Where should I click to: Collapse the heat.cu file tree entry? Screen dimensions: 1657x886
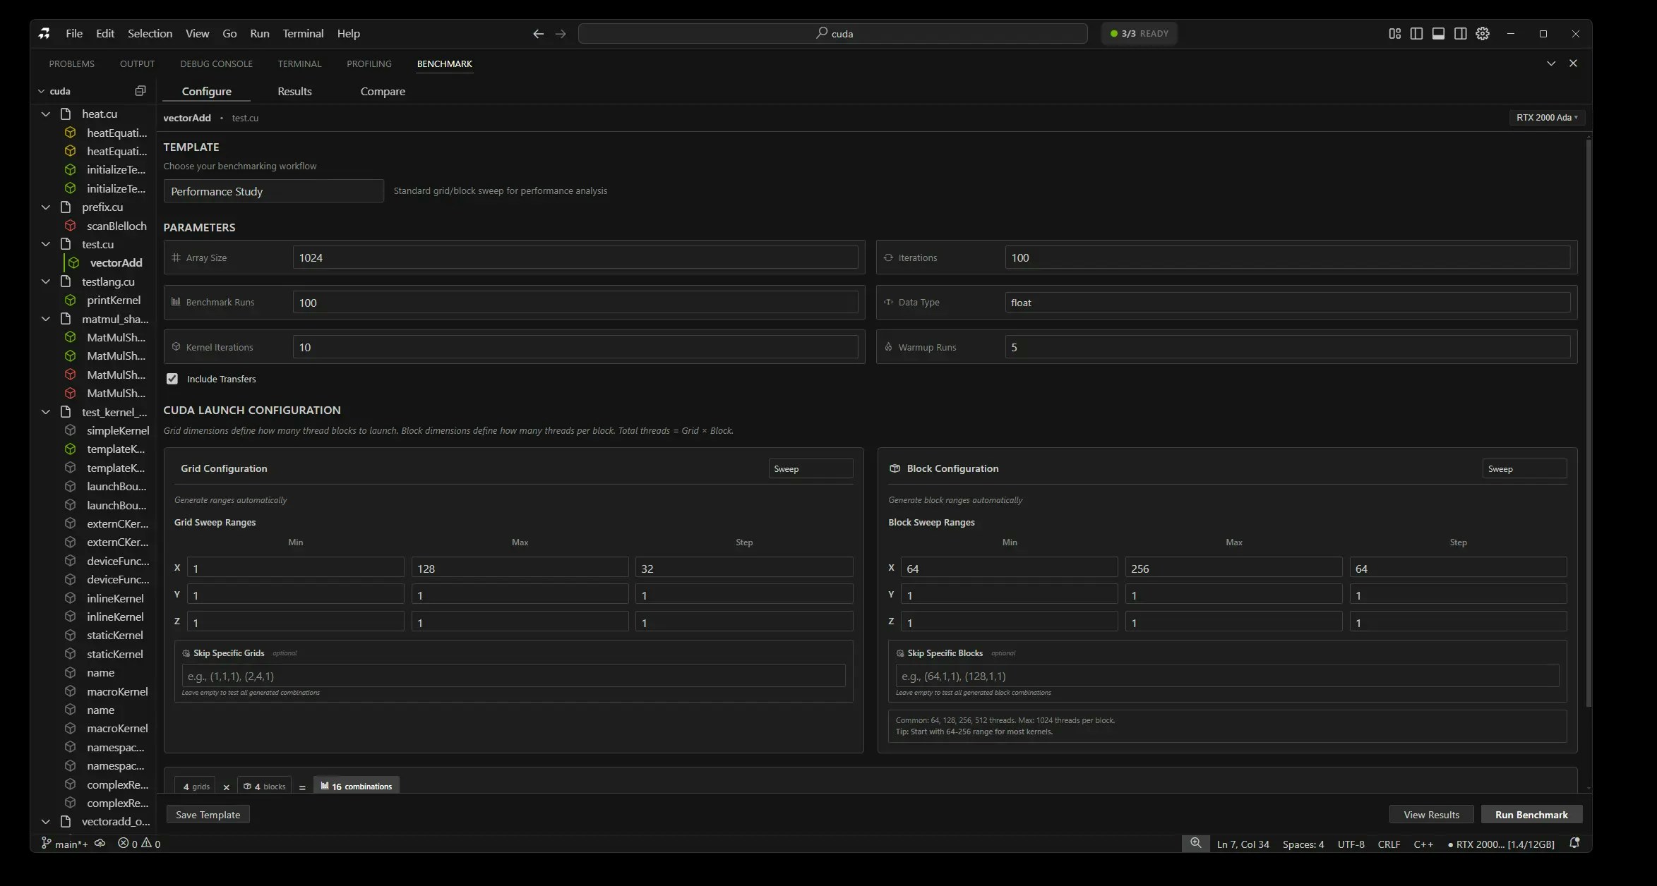46,114
